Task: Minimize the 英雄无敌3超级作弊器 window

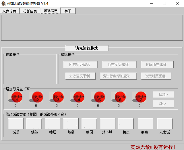Action: click(x=152, y=3)
